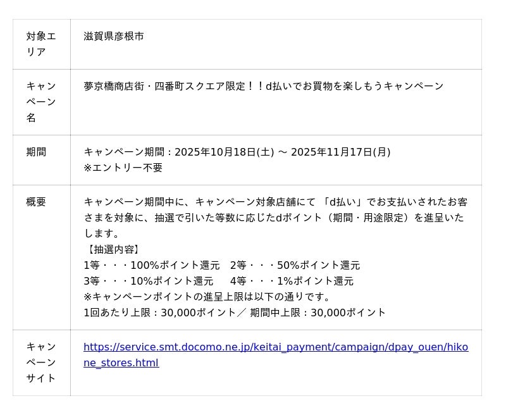Click the ※キャンペーンポイントの進呈上限 note line
Viewport: 506px width, 415px height.
(x=207, y=297)
